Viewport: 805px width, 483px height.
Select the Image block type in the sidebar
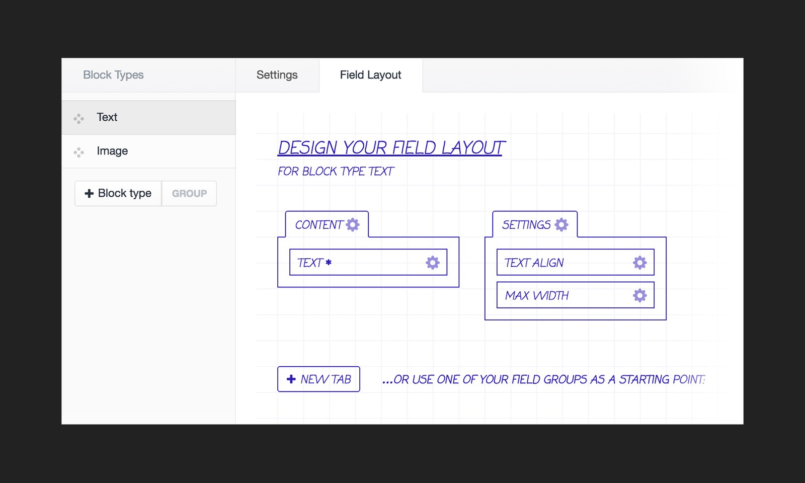[x=112, y=151]
